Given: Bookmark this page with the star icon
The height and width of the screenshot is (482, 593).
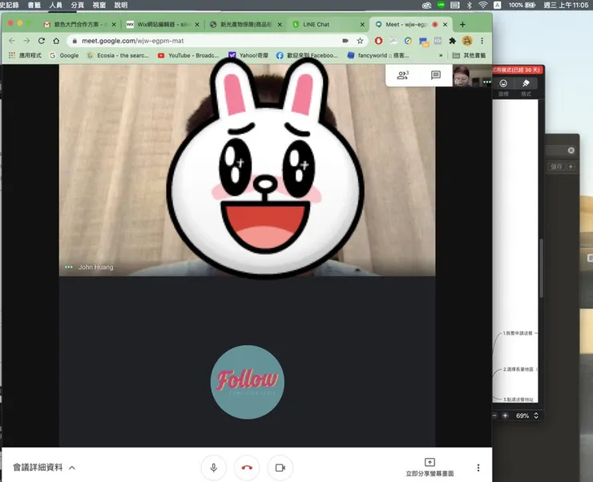Looking at the screenshot, I should click(360, 41).
